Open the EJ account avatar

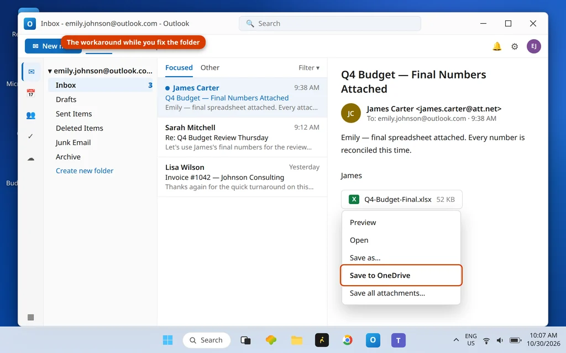[533, 46]
